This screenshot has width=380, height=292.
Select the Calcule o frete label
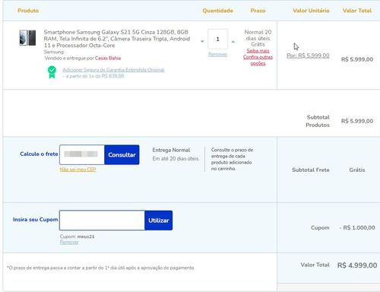pos(39,154)
